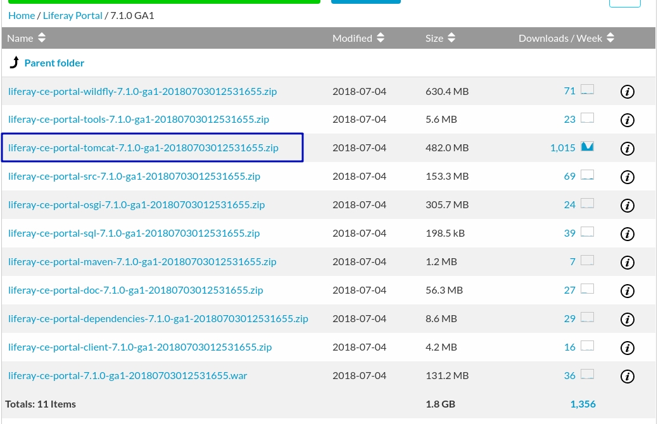Open Liferay Portal breadcrumb link
This screenshot has height=424, width=663.
[x=73, y=16]
